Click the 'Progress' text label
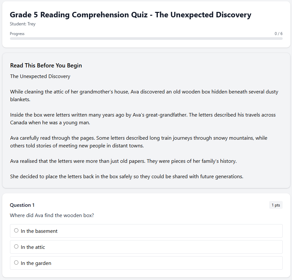The height and width of the screenshot is (280, 292). click(17, 33)
